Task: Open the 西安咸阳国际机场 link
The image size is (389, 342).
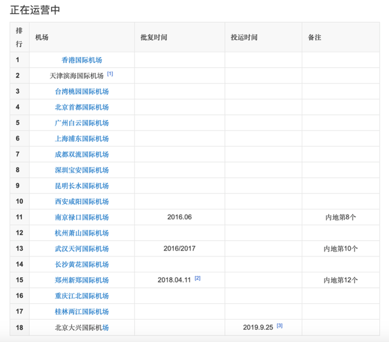Action: 81,201
